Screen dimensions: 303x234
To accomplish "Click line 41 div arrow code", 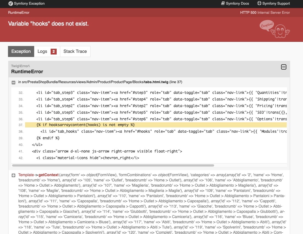I will [107, 151].
